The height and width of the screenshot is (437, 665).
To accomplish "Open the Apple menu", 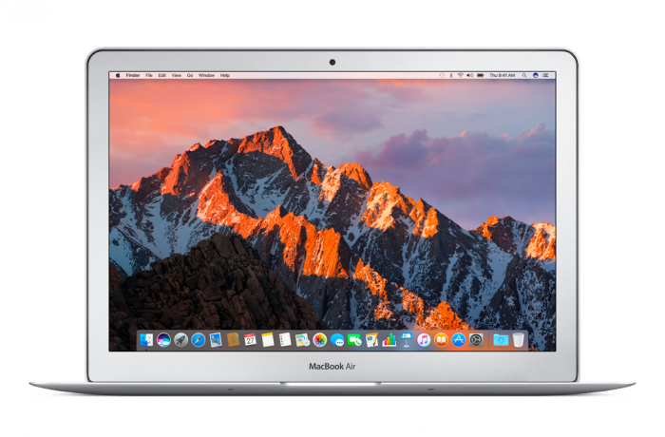I will pyautogui.click(x=118, y=75).
